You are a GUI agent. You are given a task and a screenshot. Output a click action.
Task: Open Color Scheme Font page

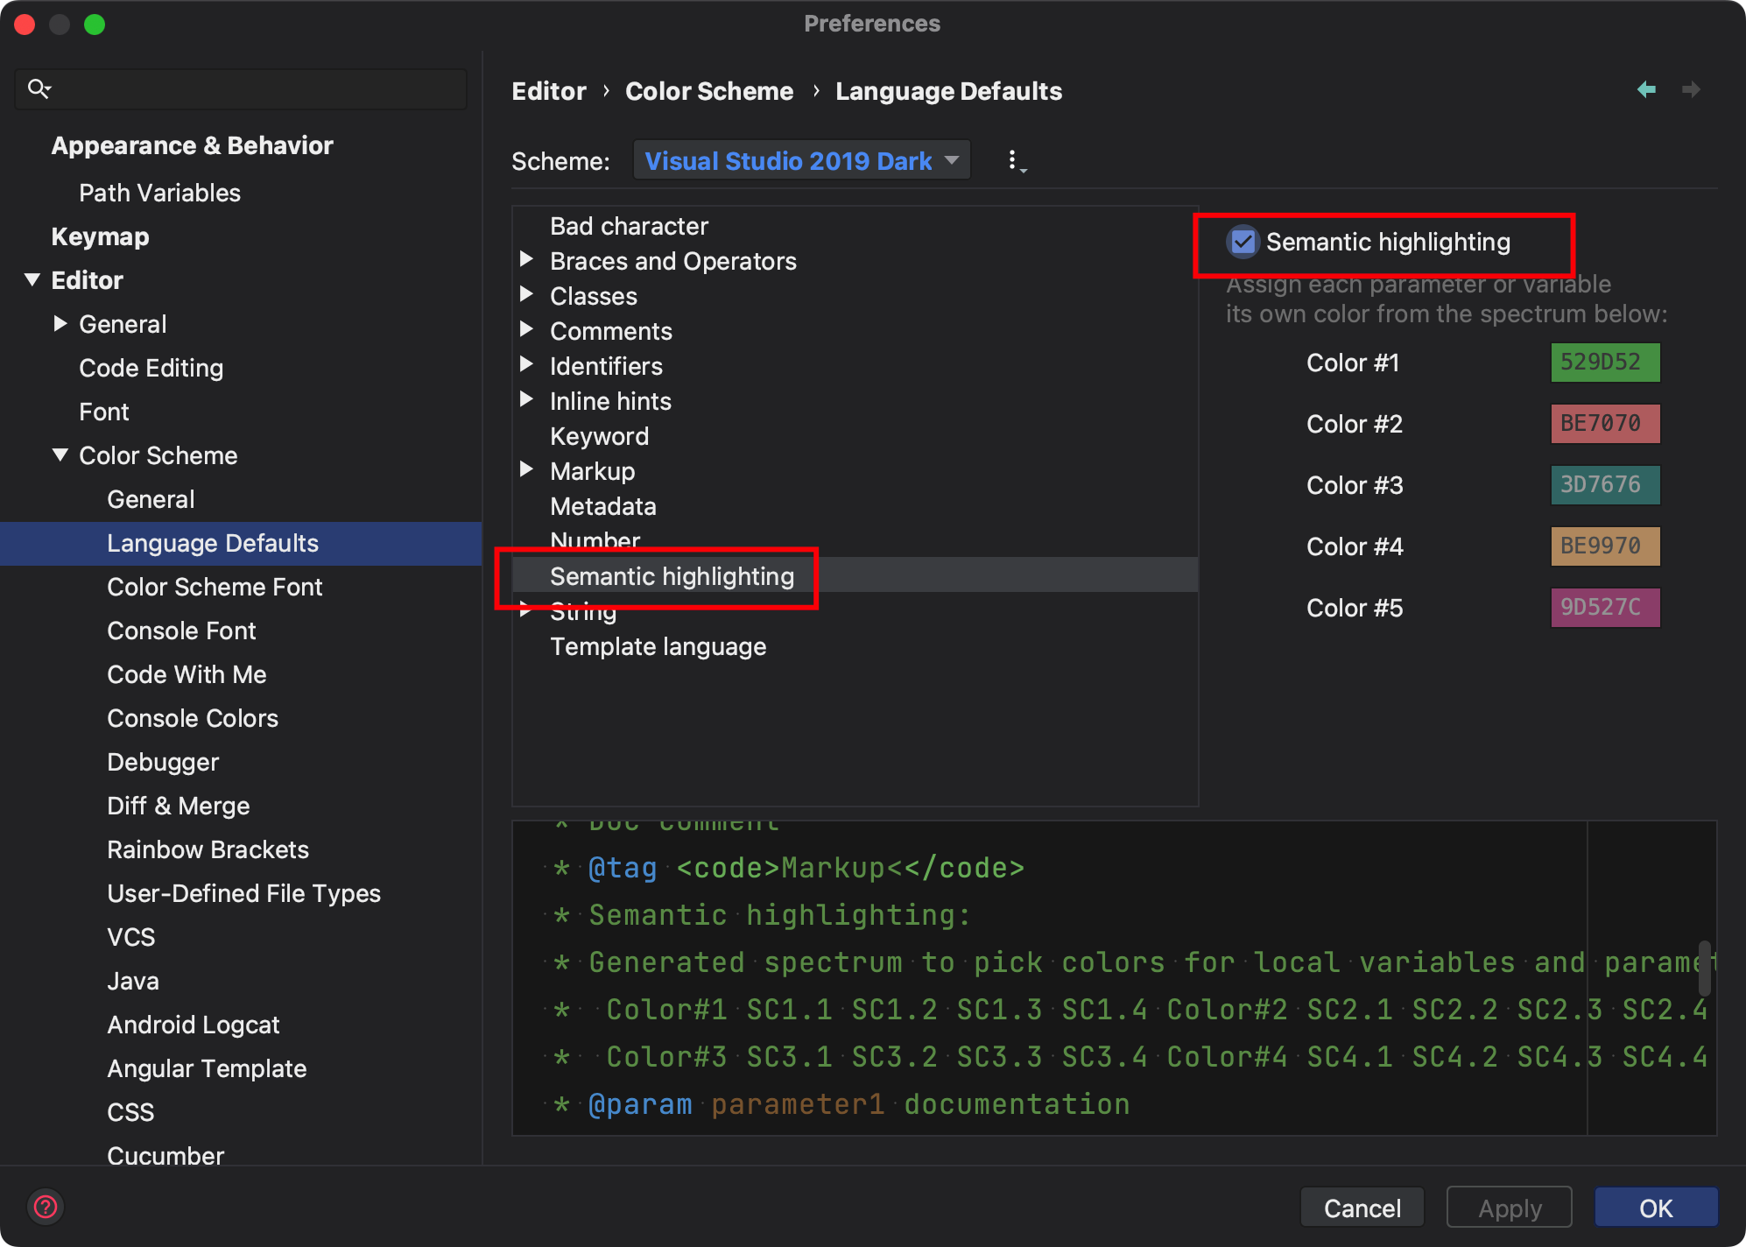(x=215, y=587)
